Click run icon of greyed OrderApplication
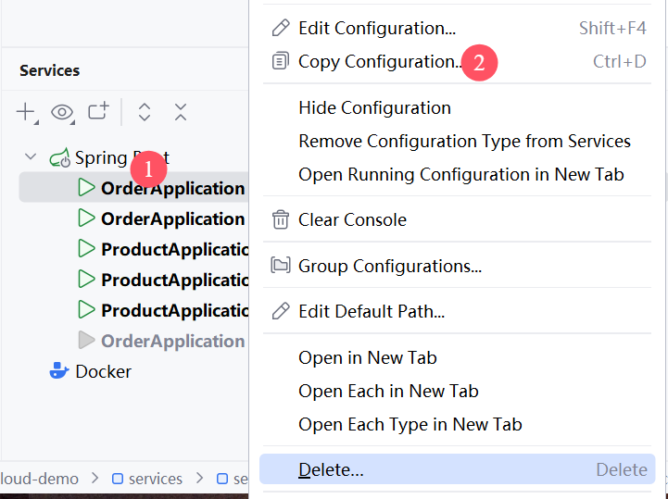This screenshot has height=499, width=668. [x=86, y=341]
